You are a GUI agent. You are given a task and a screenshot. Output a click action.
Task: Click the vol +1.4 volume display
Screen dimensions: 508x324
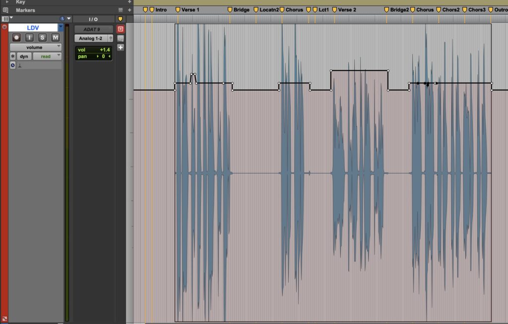pos(94,50)
